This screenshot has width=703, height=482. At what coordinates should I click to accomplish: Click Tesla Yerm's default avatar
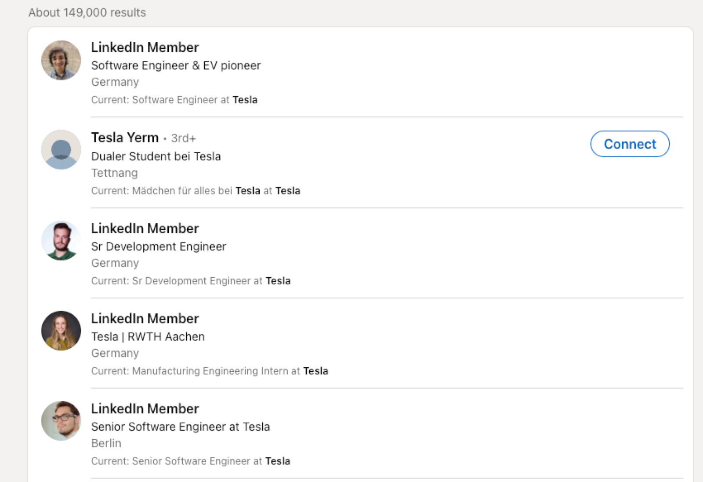pyautogui.click(x=61, y=149)
